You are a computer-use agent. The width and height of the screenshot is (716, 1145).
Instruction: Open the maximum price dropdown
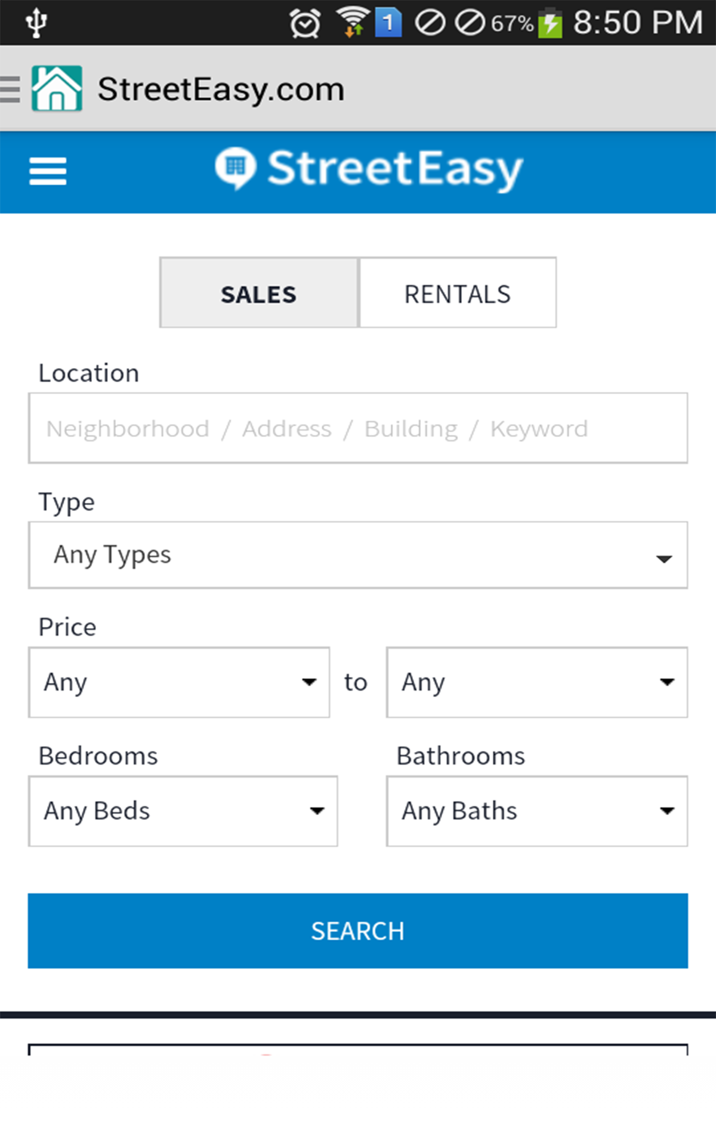pos(537,682)
